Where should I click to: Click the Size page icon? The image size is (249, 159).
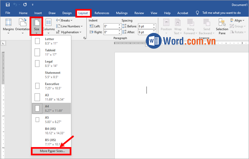coord(37,23)
